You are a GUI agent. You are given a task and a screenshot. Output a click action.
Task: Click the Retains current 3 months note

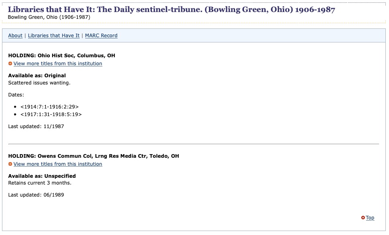(x=39, y=183)
